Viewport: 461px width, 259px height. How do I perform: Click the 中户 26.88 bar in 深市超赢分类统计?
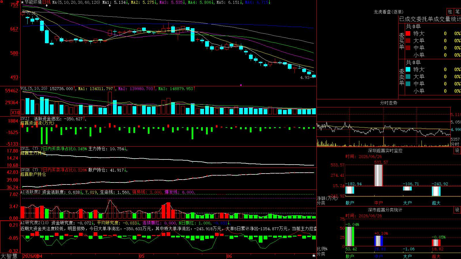pos(379,241)
